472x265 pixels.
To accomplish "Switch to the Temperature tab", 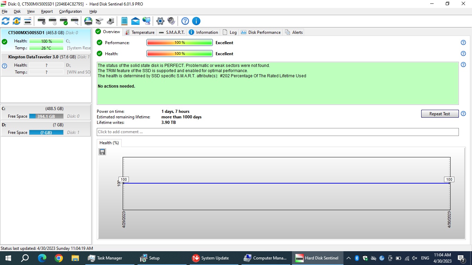I will (x=139, y=32).
